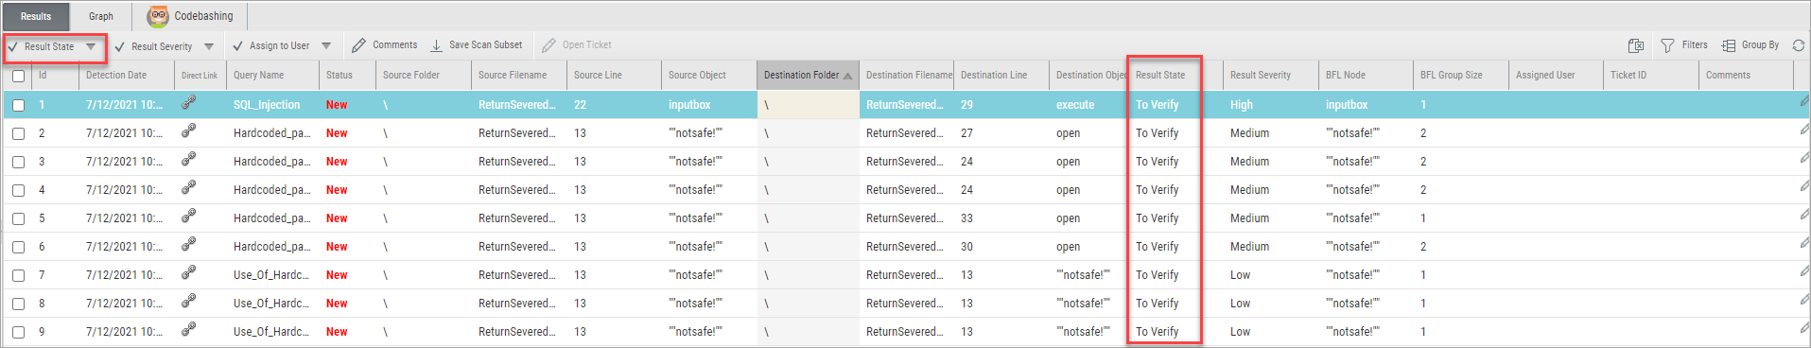Click the direct link icon in row 2

click(189, 130)
